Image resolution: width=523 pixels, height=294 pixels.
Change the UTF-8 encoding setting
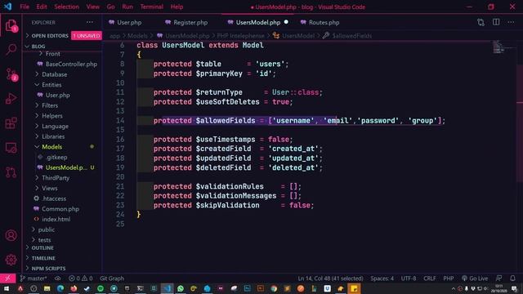(409, 278)
